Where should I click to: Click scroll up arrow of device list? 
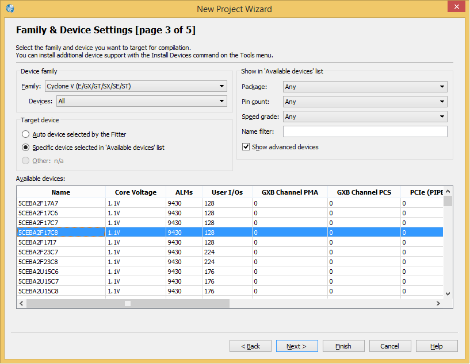coord(448,191)
